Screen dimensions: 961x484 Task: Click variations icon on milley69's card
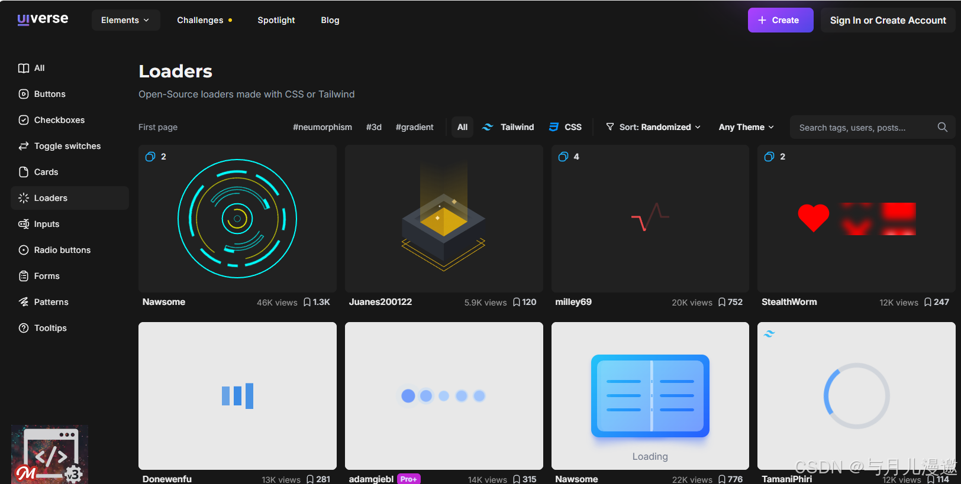pyautogui.click(x=563, y=157)
